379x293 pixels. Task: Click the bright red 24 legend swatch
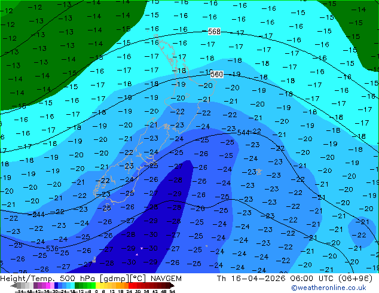tap(130, 285)
